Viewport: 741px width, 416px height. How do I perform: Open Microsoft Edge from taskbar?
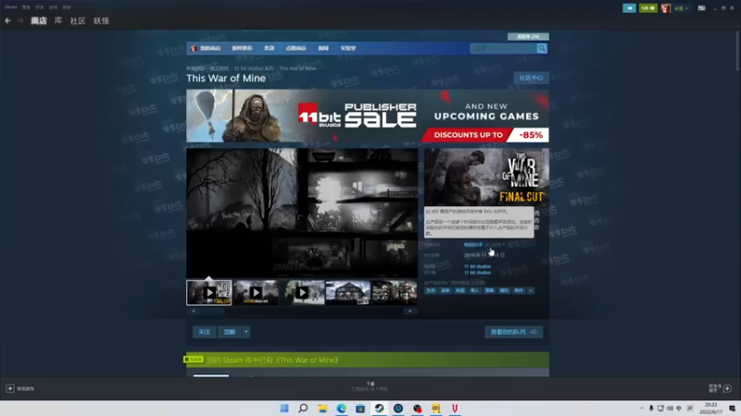(341, 408)
